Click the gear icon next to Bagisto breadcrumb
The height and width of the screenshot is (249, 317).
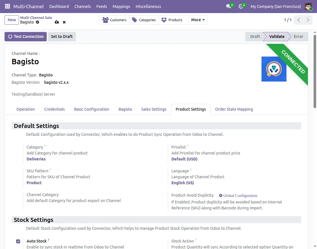37,22
